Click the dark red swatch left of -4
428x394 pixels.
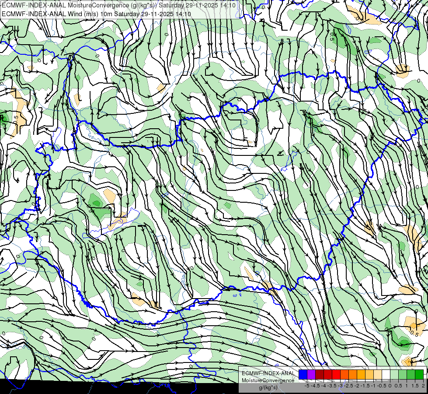coord(320,375)
